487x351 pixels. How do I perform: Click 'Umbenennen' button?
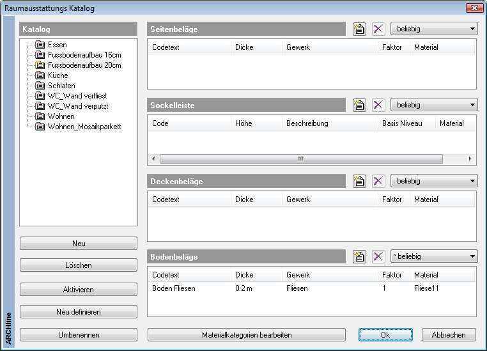79,335
